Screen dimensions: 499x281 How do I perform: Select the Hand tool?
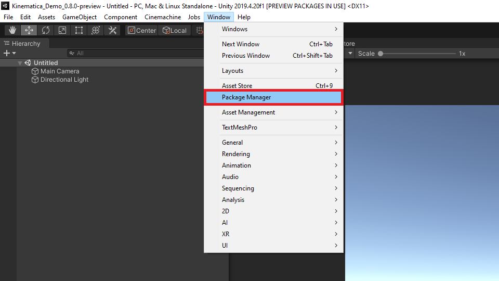coord(12,30)
